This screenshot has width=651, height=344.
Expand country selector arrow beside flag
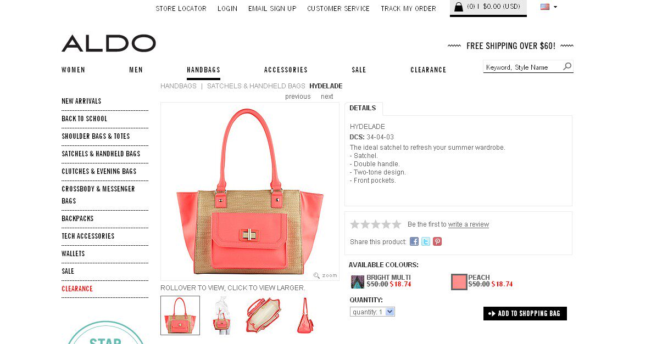coord(555,7)
